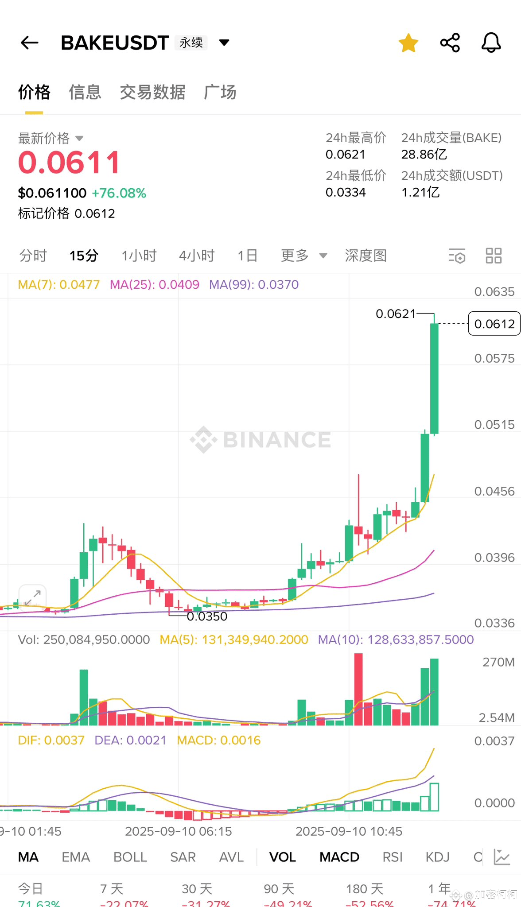Screen dimensions: 521x907
Task: Open the 深度图 depth chart
Action: [x=366, y=256]
